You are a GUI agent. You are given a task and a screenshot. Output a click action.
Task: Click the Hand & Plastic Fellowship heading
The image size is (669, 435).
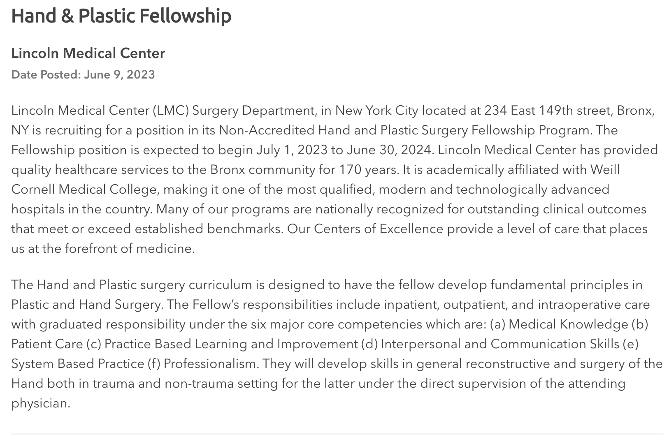click(121, 16)
